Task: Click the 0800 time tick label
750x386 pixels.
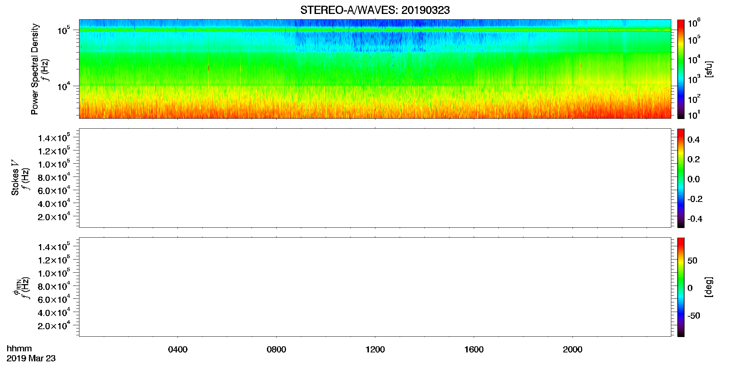Action: 276,350
